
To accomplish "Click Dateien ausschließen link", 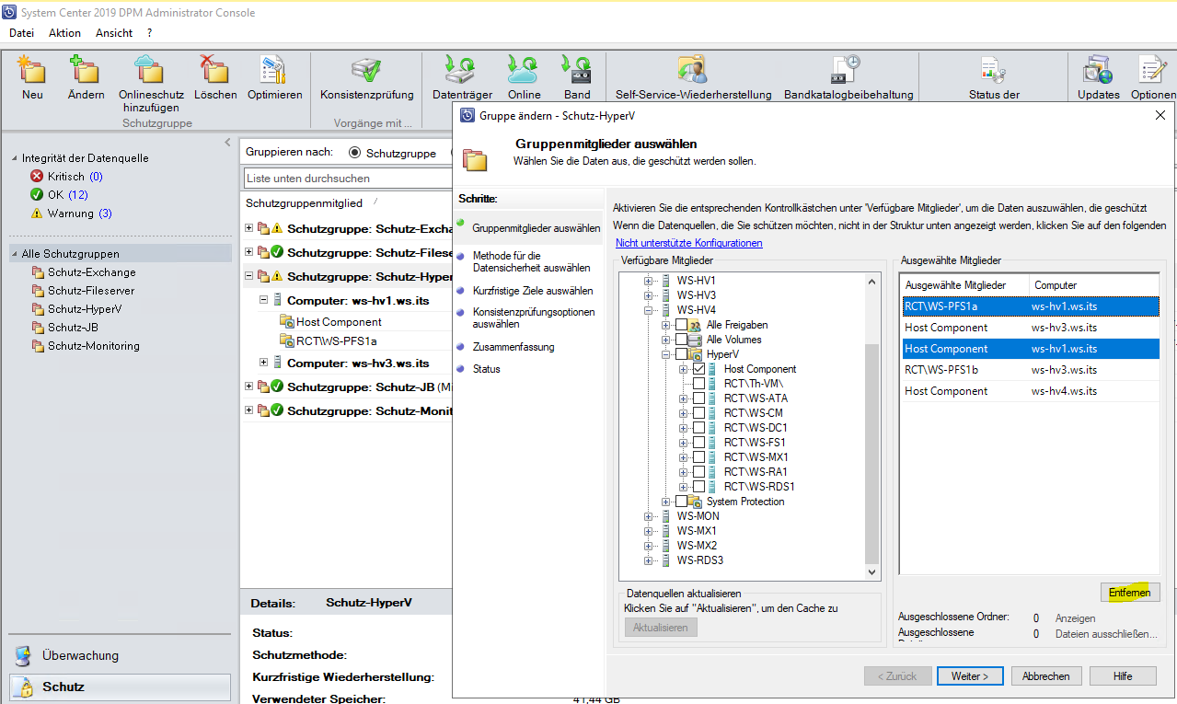I will click(x=1106, y=634).
